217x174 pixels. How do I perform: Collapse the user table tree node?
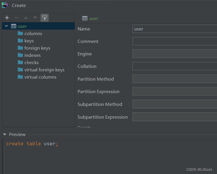(6, 26)
